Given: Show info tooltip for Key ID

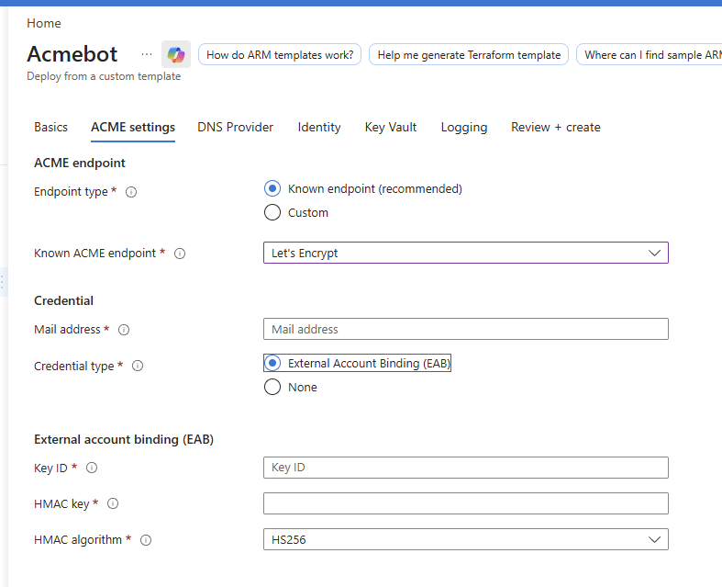Looking at the screenshot, I should coord(92,468).
